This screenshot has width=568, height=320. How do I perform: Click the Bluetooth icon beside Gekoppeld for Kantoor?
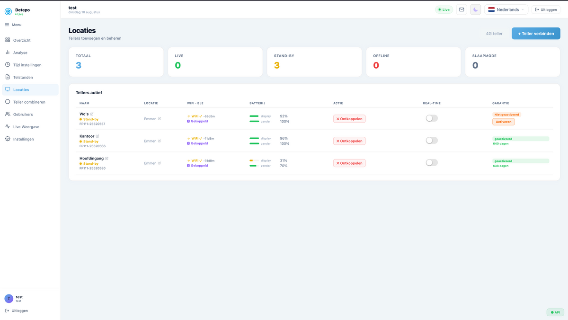point(189,143)
